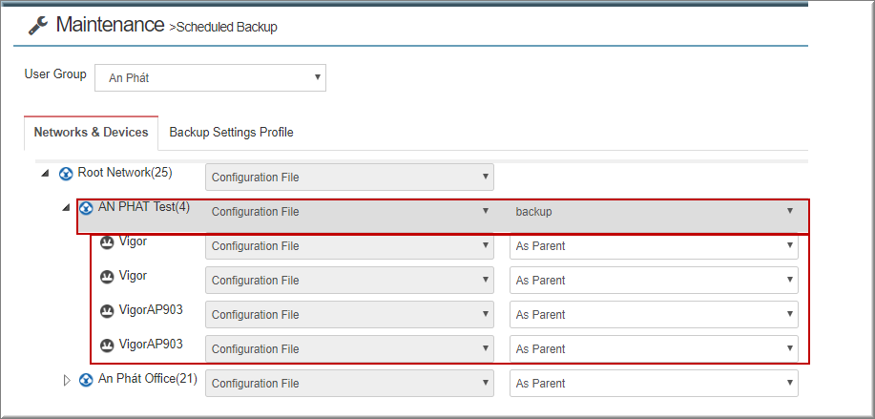This screenshot has height=419, width=875.
Task: Open the As Parent dropdown for first Vigor
Action: pyautogui.click(x=654, y=245)
